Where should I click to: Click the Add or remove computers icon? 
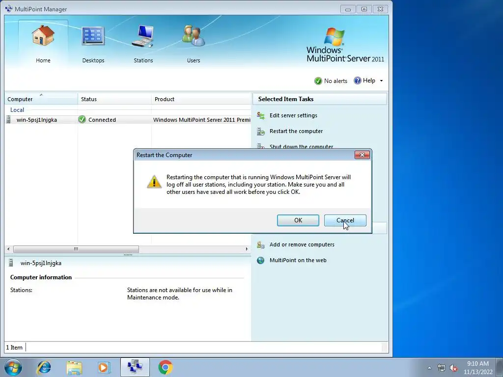click(x=261, y=245)
